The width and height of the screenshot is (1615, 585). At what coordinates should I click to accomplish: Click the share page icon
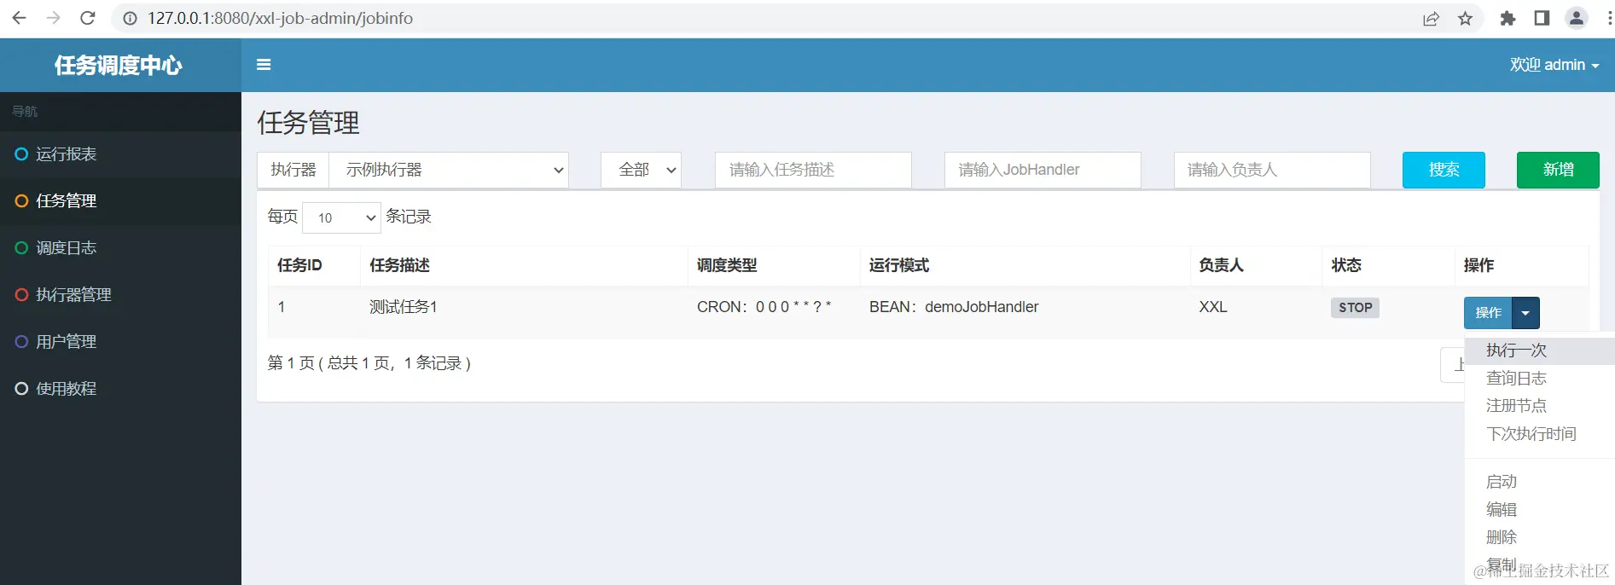[x=1431, y=18]
